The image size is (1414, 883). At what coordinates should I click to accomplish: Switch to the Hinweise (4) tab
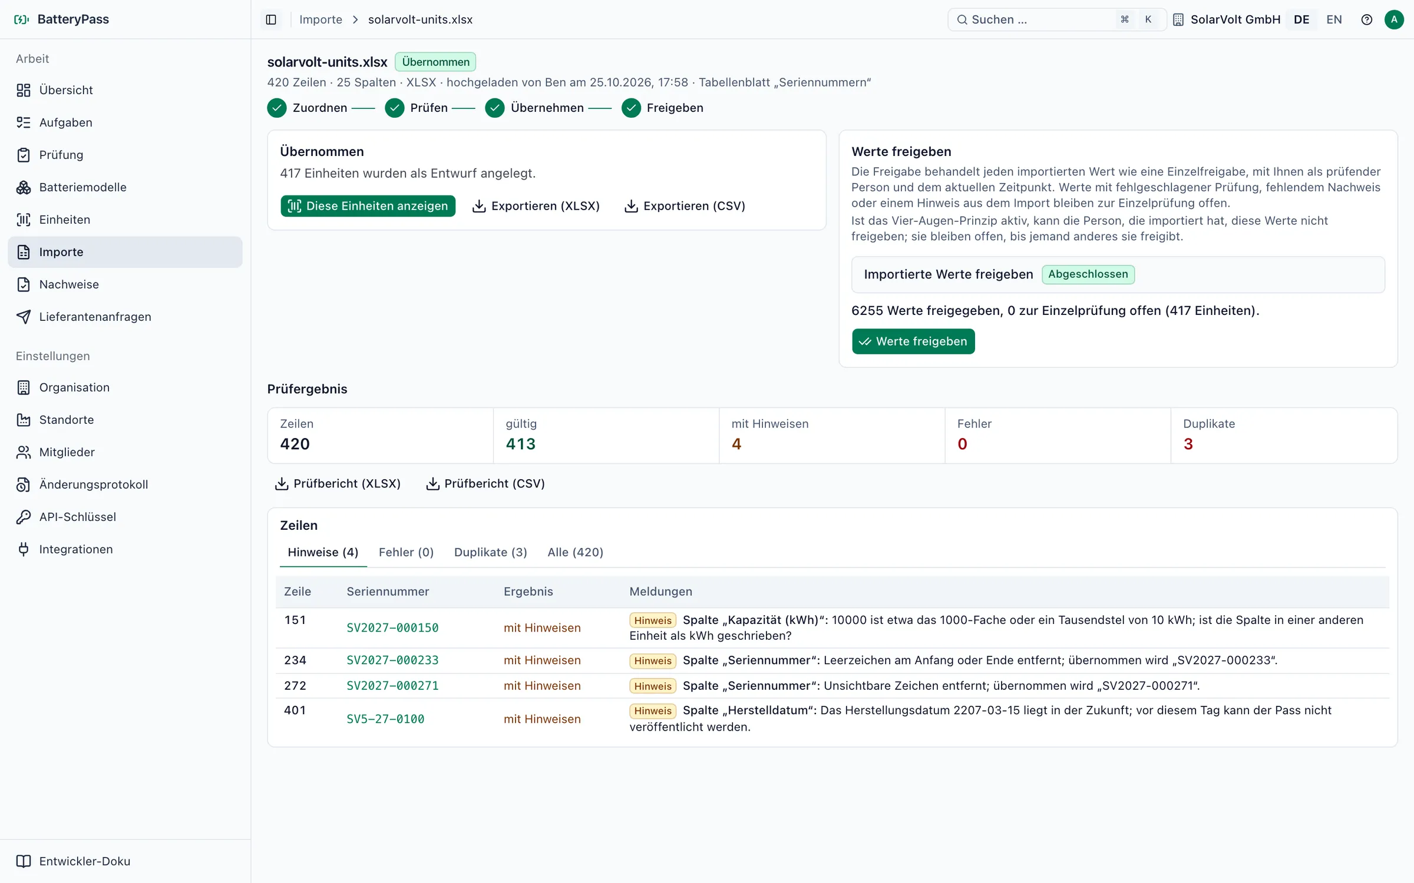coord(323,552)
